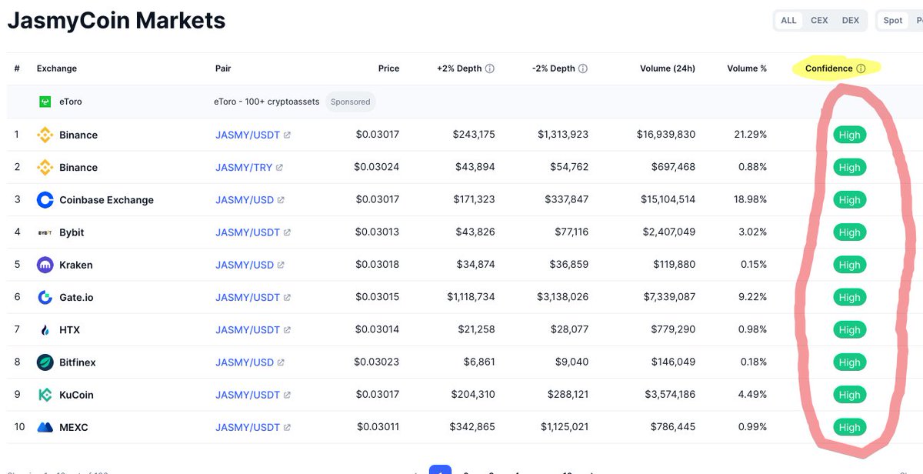Viewport: 923px width, 474px height.
Task: Sort by the # rank column header
Action: pos(17,68)
